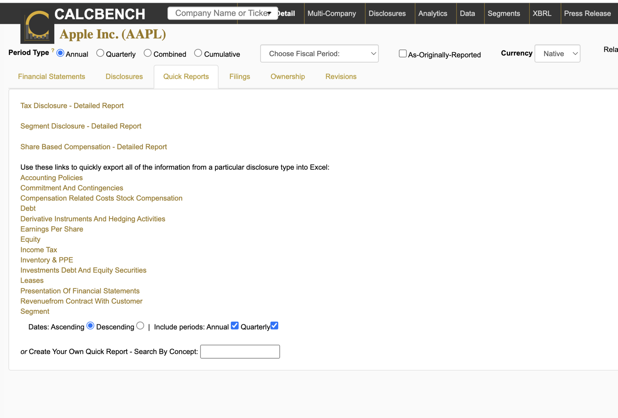
Task: Open Share Based Compensation Detailed Report
Action: click(94, 147)
